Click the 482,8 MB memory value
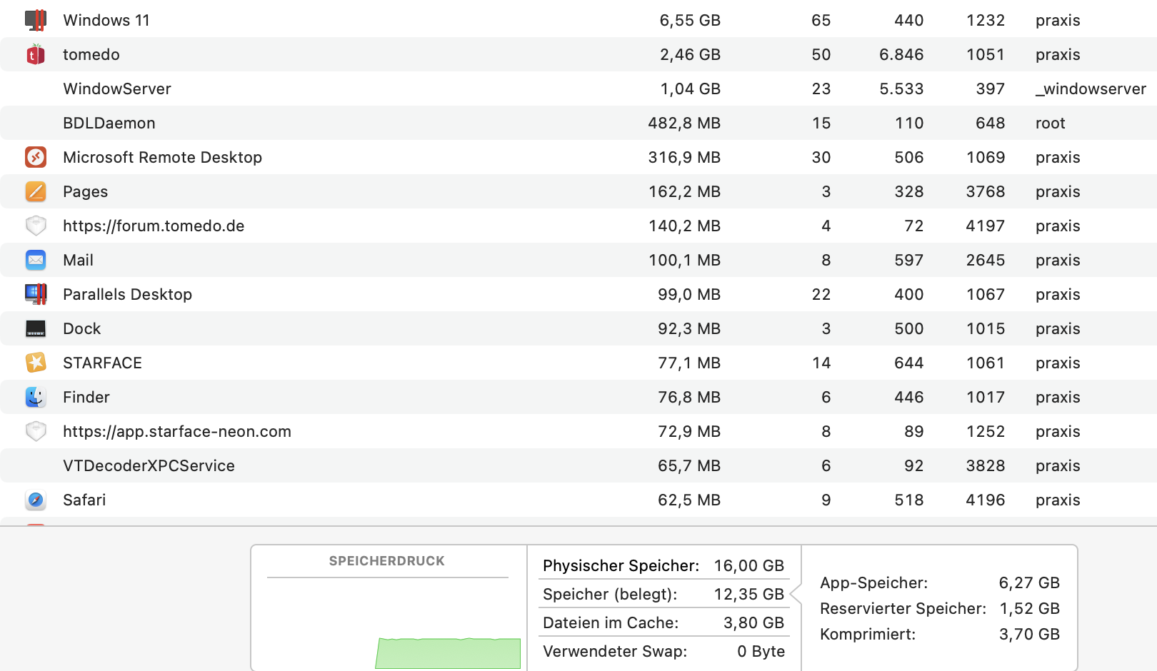This screenshot has height=671, width=1157. tap(684, 123)
